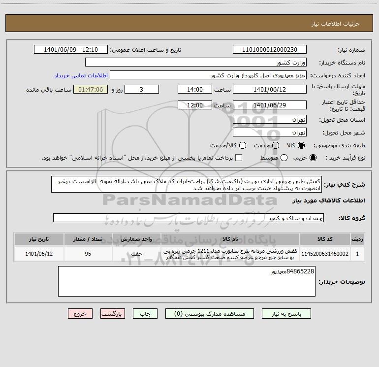Click the goods group field چمدان و ساک و کیف

[x=189, y=218]
